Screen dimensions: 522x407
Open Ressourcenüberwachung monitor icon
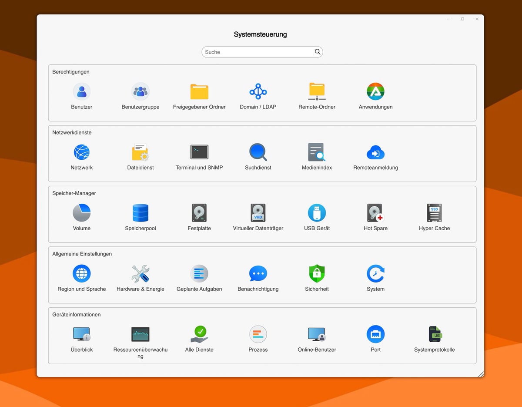[x=141, y=334]
